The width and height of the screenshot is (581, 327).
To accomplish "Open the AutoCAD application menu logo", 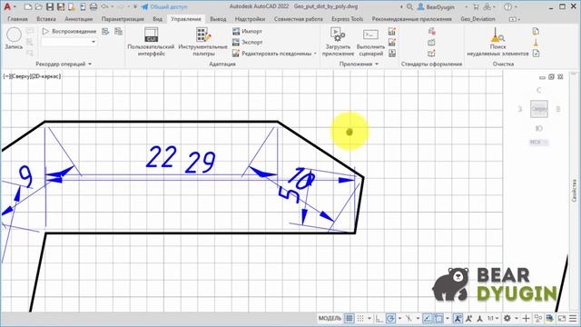I will coord(7,6).
